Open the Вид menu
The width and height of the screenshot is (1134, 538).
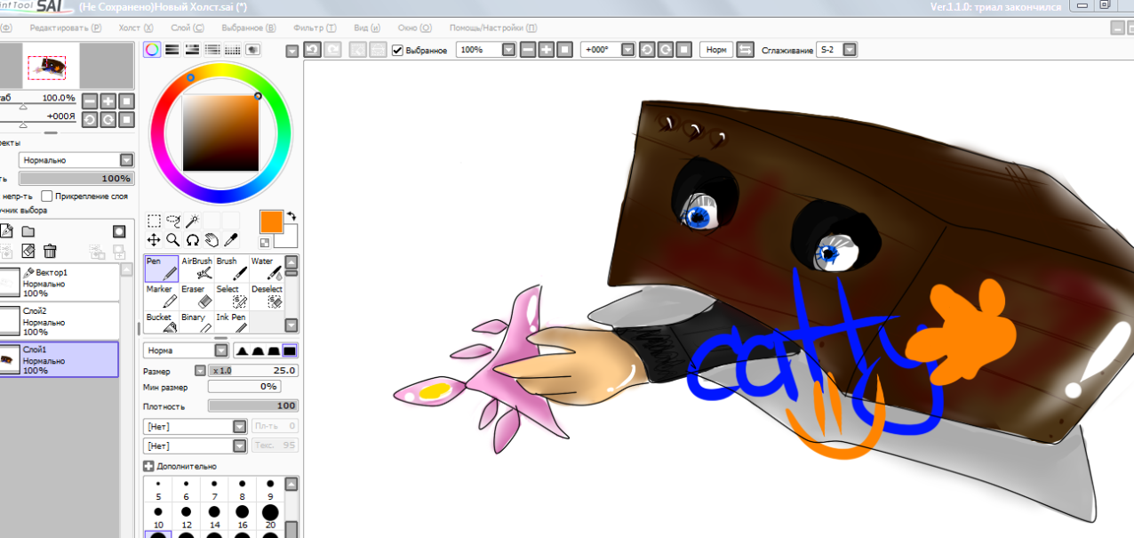(367, 28)
